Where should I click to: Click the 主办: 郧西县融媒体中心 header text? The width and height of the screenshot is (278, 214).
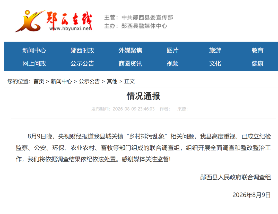click(136, 26)
